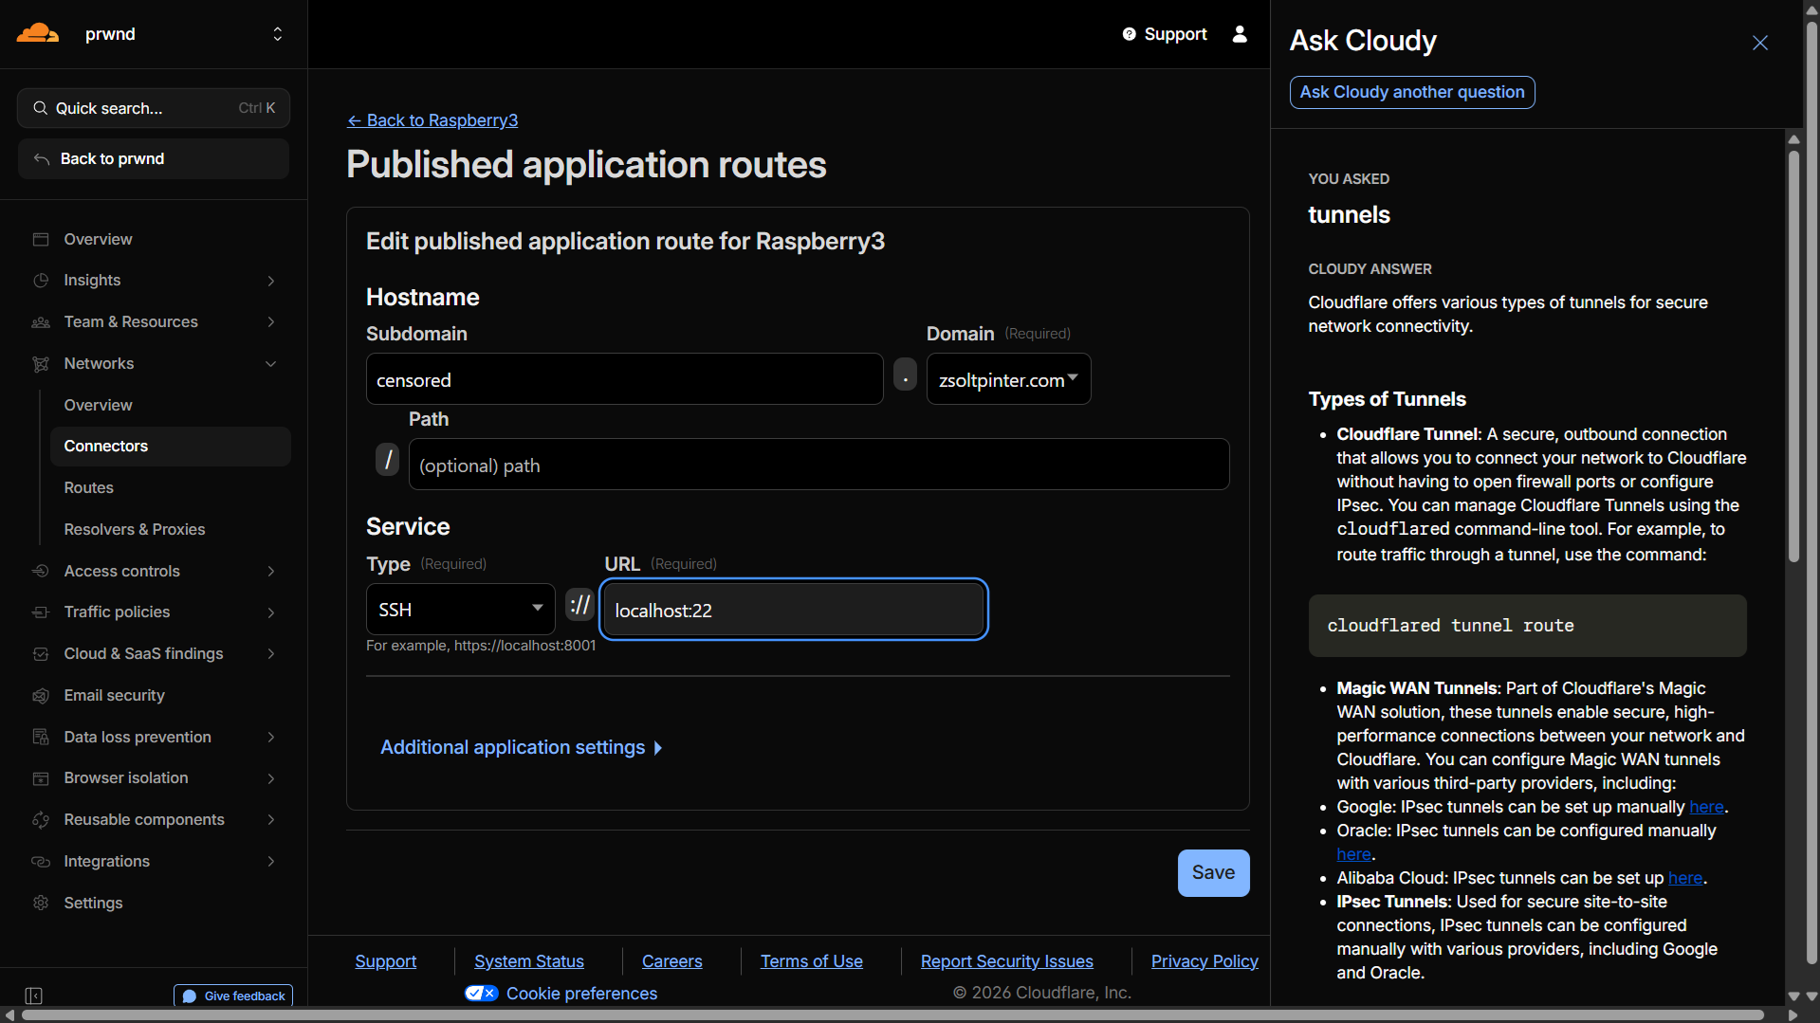Click the Give feedback chat icon

click(190, 996)
